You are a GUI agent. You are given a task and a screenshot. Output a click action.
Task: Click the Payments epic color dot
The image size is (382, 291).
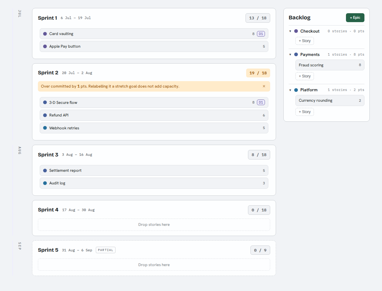[296, 54]
